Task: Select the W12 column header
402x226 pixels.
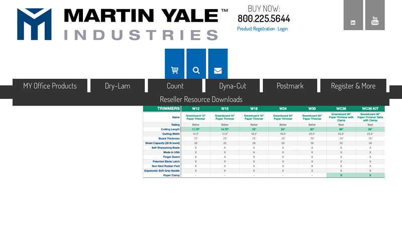Action: (196, 108)
